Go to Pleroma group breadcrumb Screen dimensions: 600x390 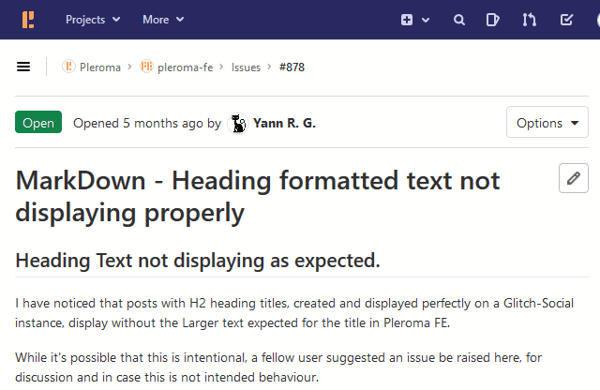click(x=100, y=67)
